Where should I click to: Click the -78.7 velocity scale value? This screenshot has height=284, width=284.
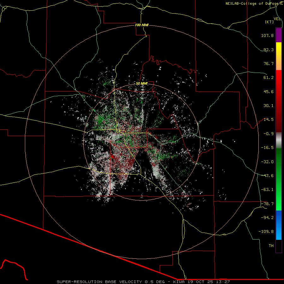point(267,204)
